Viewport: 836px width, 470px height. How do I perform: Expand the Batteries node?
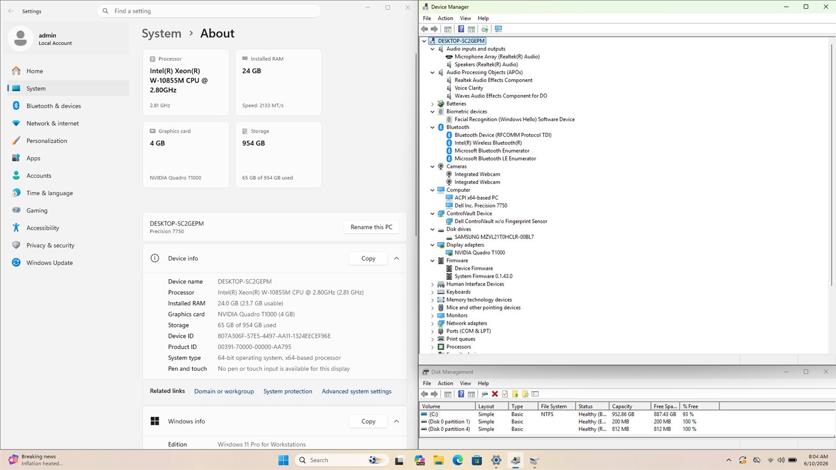pos(433,104)
